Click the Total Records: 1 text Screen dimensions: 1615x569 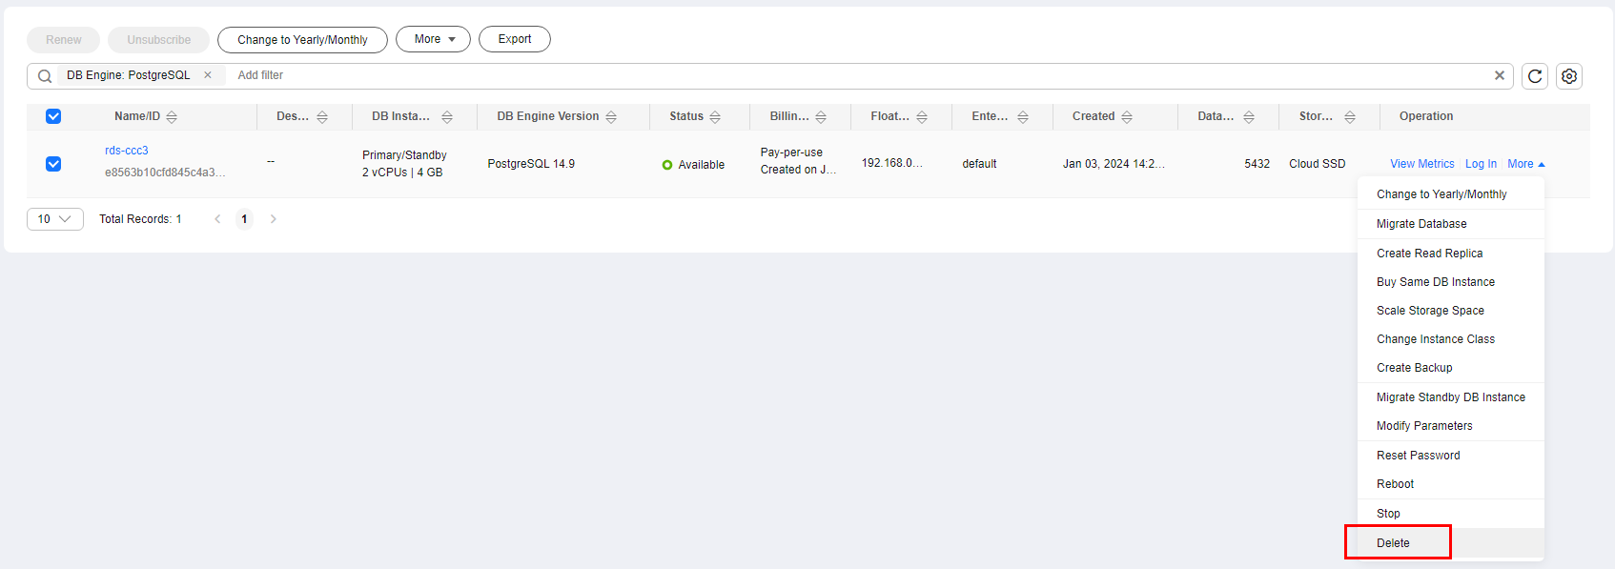click(x=140, y=219)
